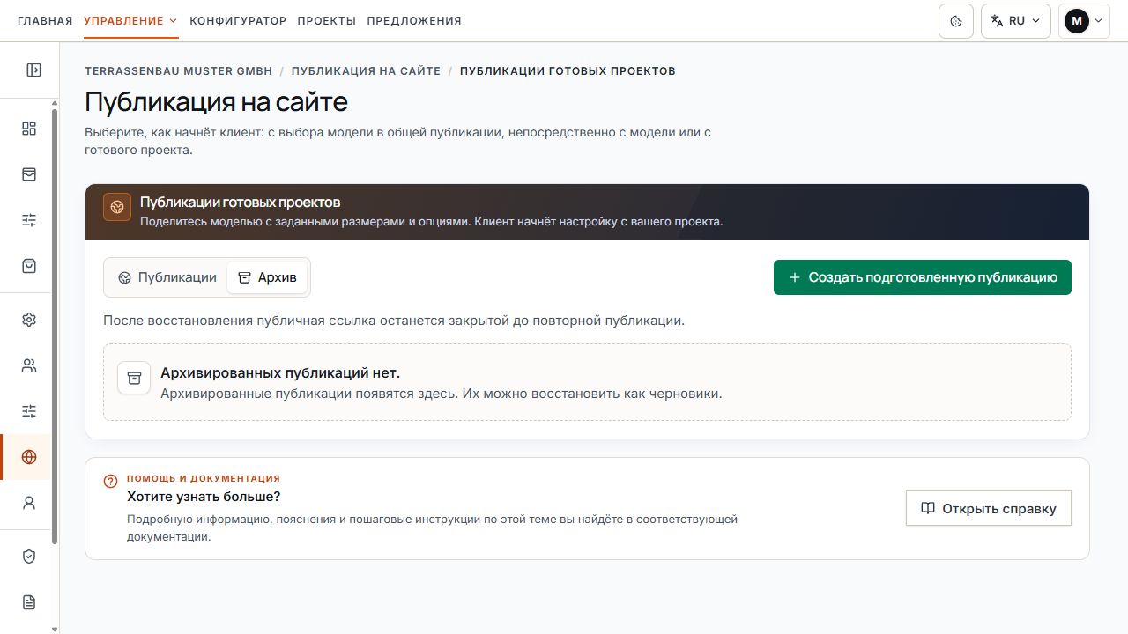Open the upper sliders icon in sidebar
Image resolution: width=1128 pixels, height=634 pixels.
point(29,220)
